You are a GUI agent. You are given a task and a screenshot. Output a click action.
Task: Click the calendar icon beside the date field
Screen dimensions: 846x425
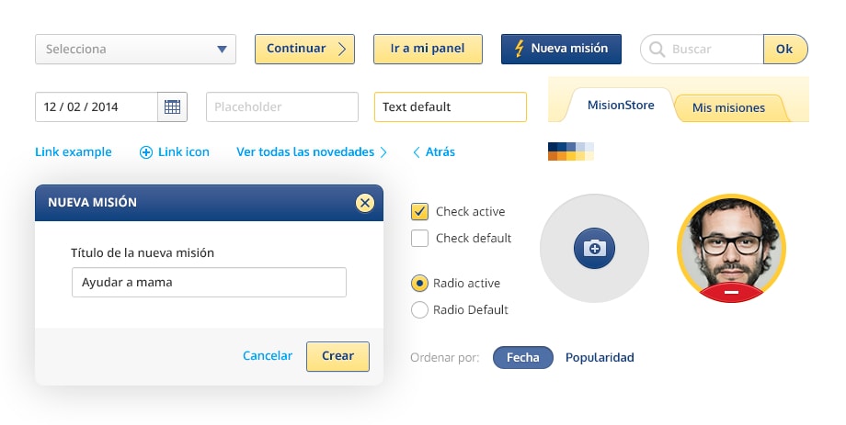[x=172, y=107]
